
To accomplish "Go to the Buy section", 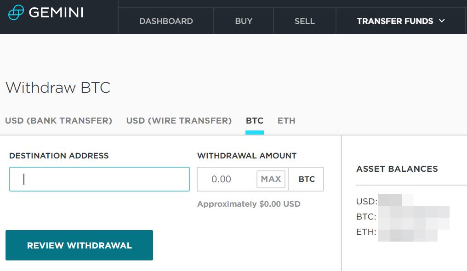I will pyautogui.click(x=244, y=21).
